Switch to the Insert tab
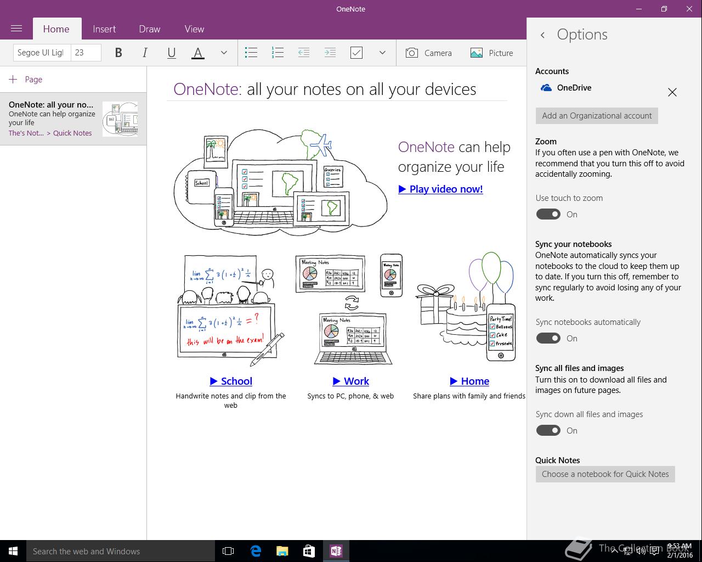Viewport: 702px width, 562px height. [104, 29]
